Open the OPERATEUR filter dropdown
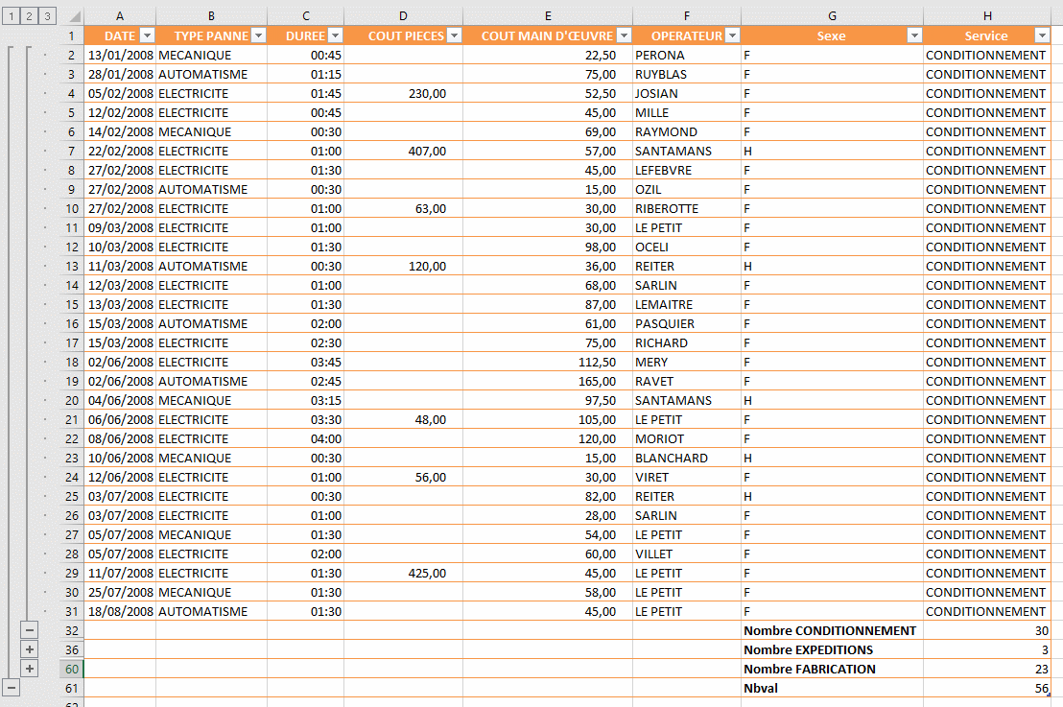Screen dimensions: 1063x707 coord(732,35)
